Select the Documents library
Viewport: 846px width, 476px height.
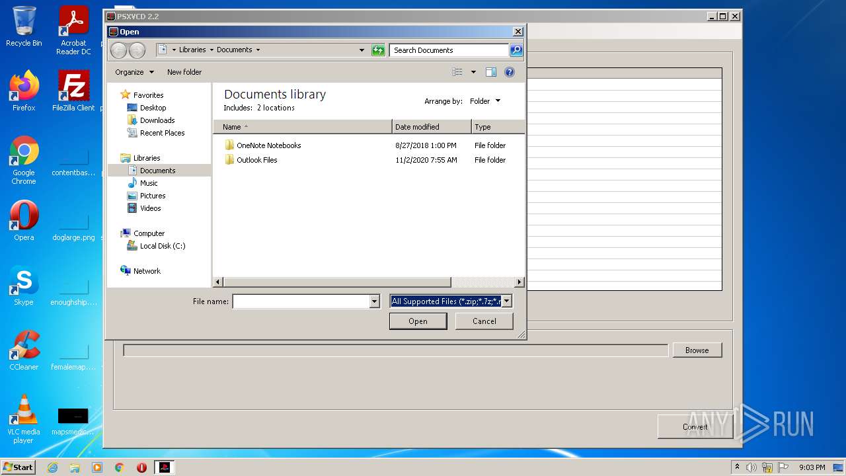(x=159, y=171)
